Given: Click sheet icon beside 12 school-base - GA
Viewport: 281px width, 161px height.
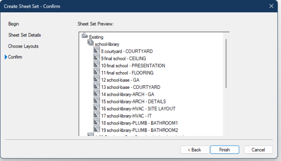Looking at the screenshot, I should tap(97, 79).
